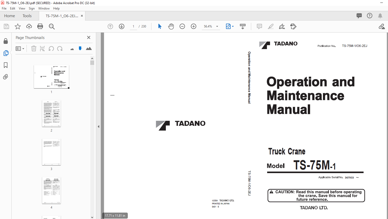
Task: Add the file to starred with the star icon
Action: 18,26
